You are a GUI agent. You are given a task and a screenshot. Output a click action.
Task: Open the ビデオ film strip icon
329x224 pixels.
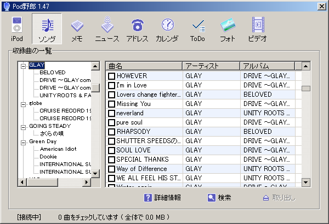[258, 25]
